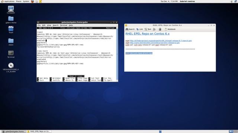Click the Link button in note toolbar
This screenshot has width=238, height=133.
(x=139, y=29)
